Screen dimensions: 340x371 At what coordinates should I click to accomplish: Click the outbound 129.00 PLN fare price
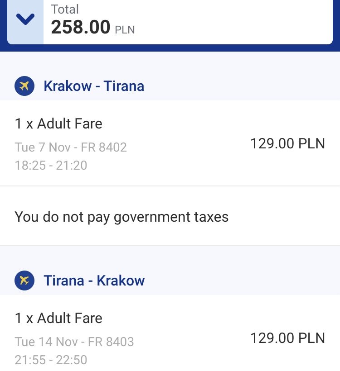coord(287,143)
